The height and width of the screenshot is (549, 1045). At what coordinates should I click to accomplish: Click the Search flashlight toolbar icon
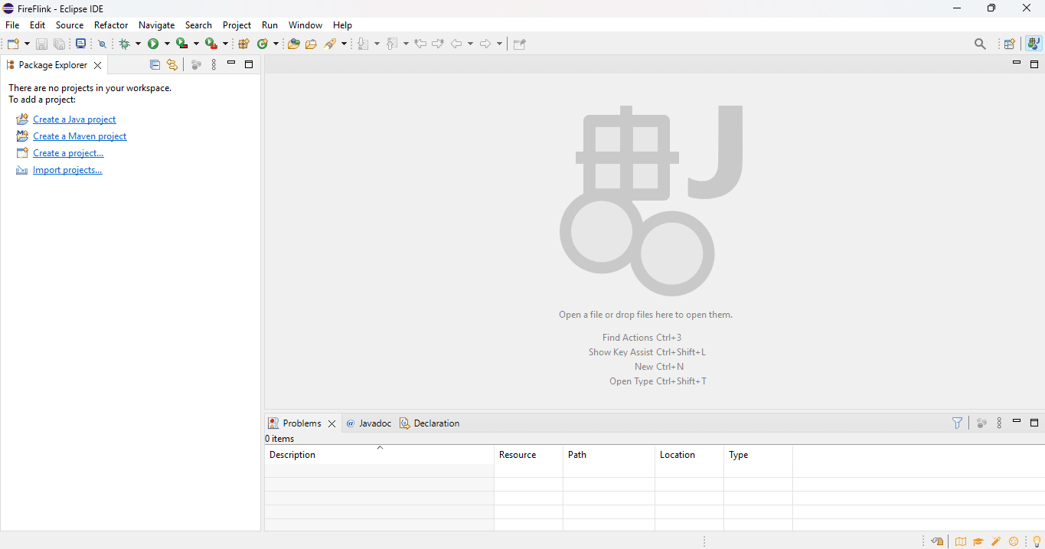(x=330, y=44)
